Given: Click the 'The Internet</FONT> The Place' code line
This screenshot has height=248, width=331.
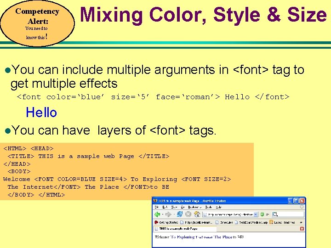Looking at the screenshot, I should point(88,187).
